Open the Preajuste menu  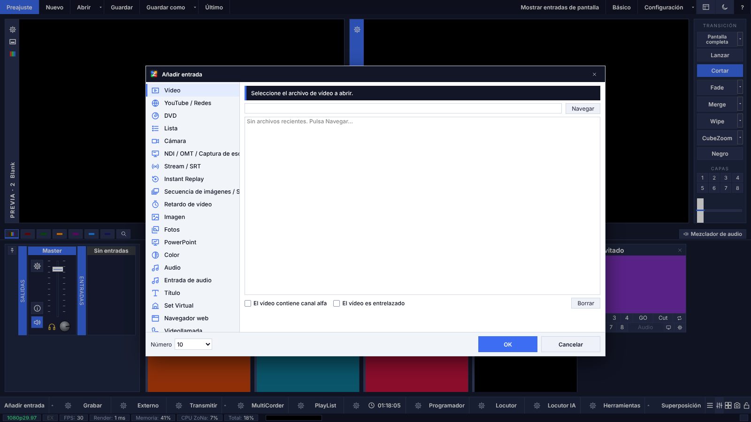click(19, 7)
